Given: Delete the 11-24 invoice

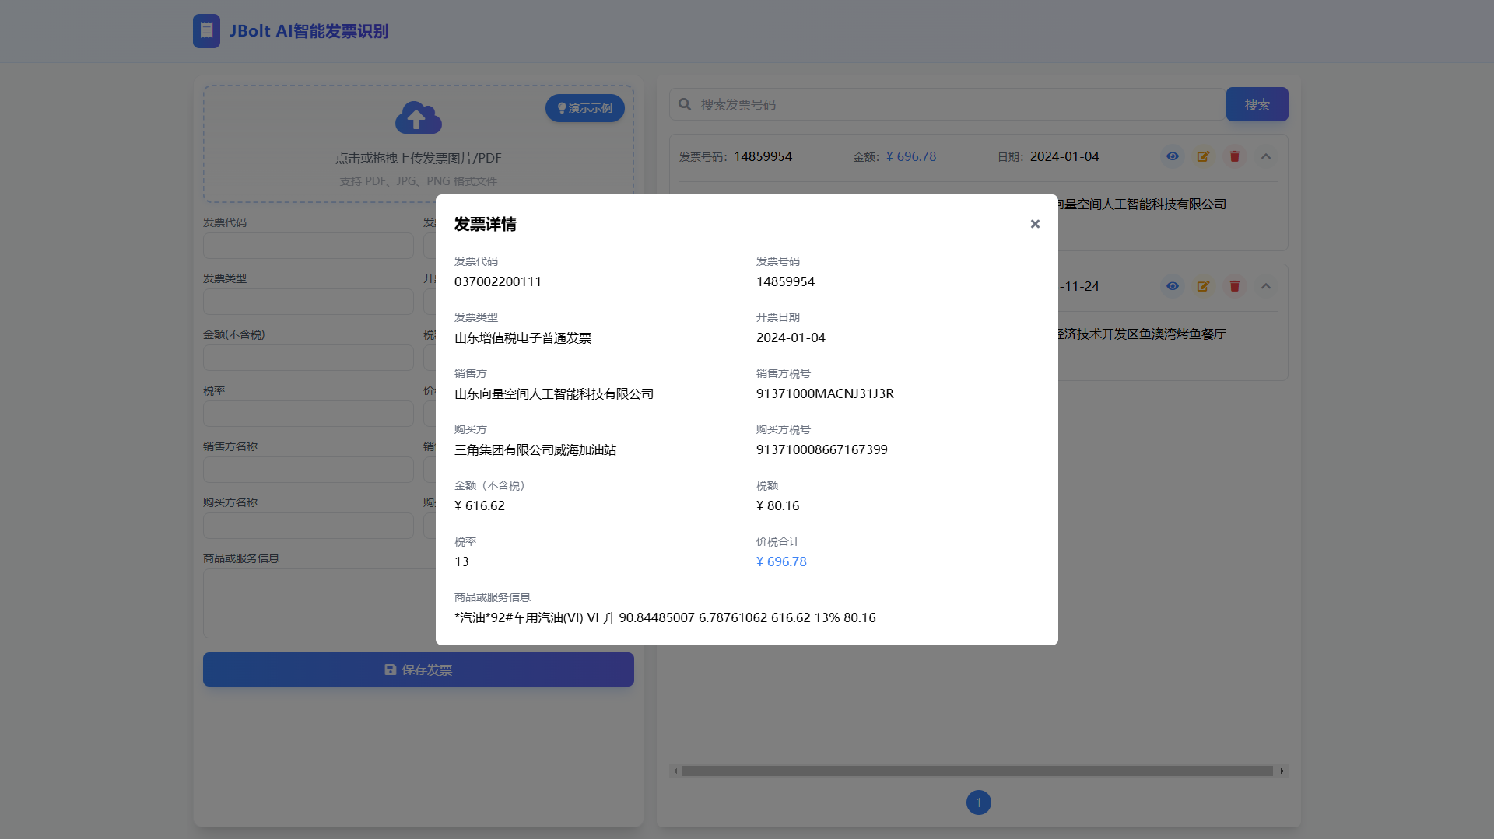Looking at the screenshot, I should [x=1234, y=286].
